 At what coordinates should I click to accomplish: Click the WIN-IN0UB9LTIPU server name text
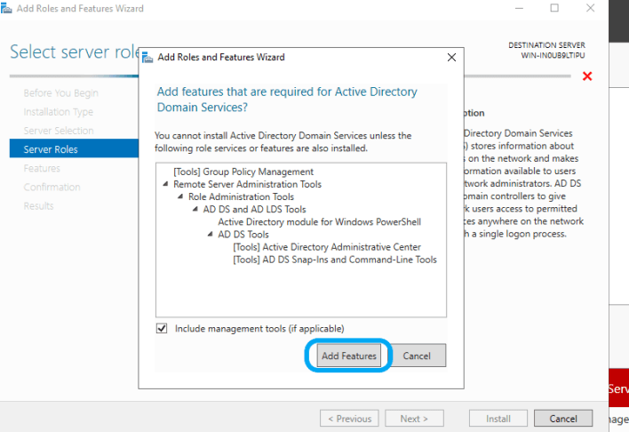tap(553, 55)
